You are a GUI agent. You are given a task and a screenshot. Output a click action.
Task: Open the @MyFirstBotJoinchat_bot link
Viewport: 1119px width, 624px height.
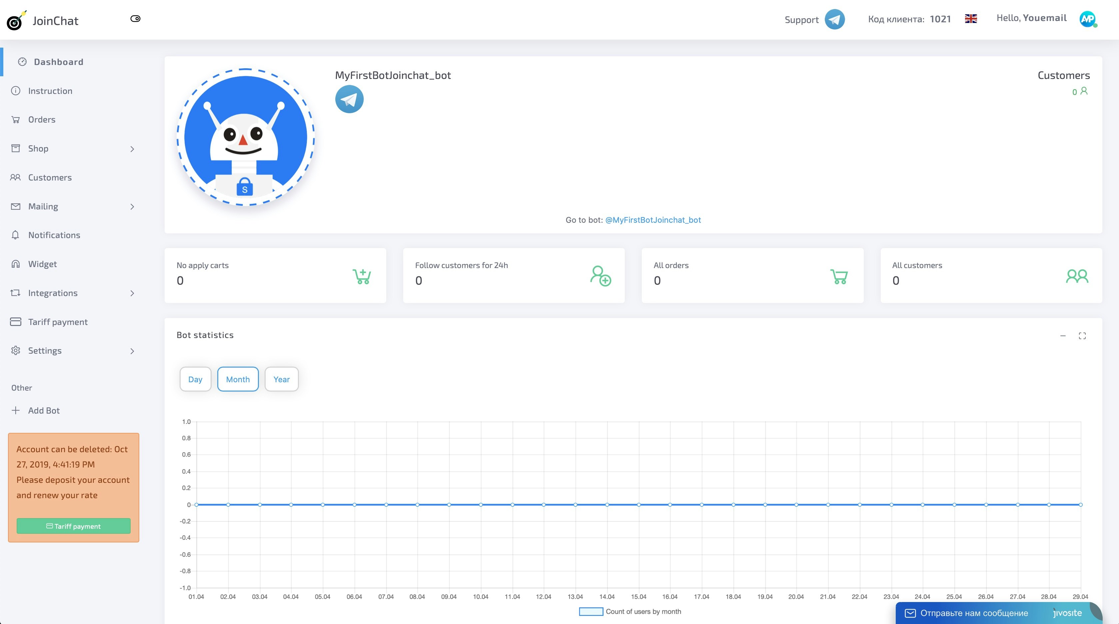653,220
